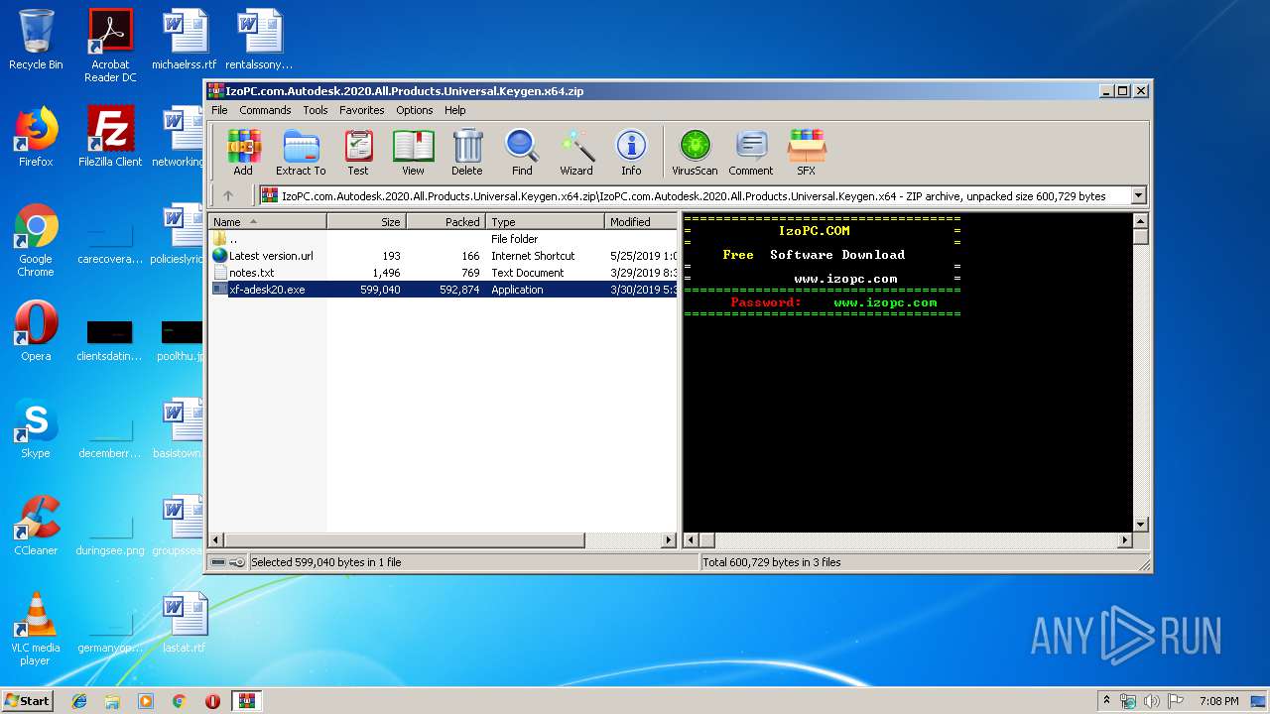Launch Firefox from desktop

coord(36,137)
